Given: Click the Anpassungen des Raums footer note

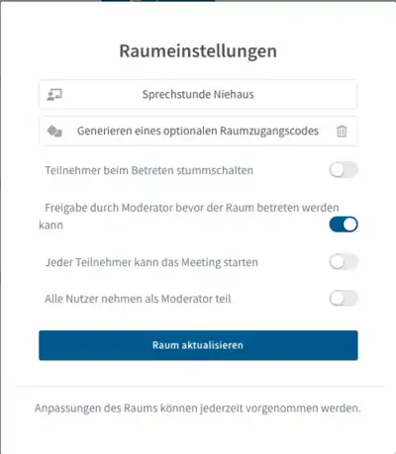Looking at the screenshot, I should click(198, 409).
